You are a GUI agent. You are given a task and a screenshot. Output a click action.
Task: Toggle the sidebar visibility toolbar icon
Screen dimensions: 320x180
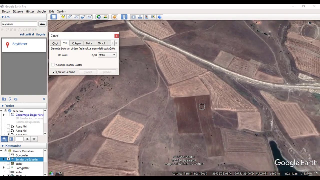(53, 17)
